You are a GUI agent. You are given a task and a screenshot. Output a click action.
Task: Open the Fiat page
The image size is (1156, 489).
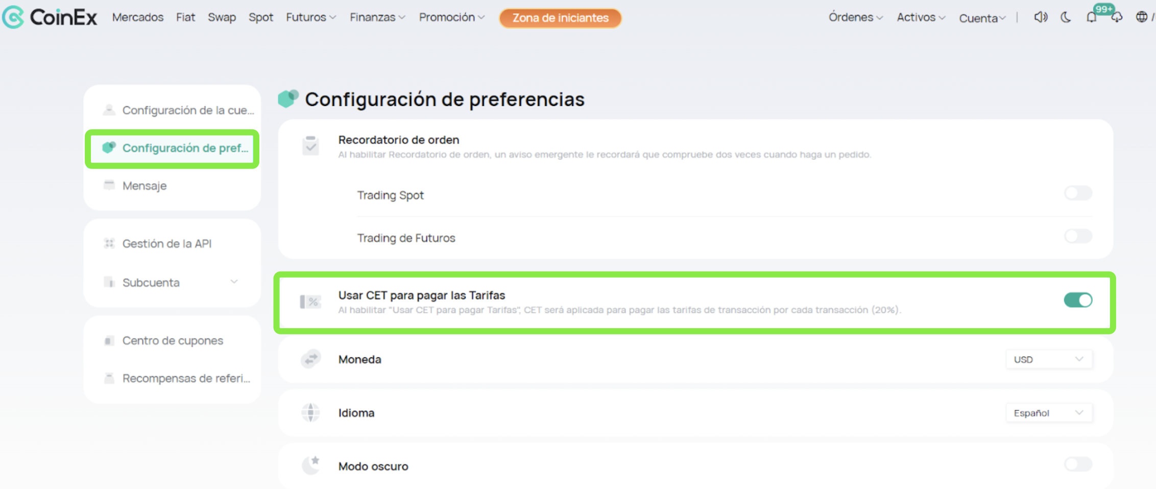coord(185,17)
